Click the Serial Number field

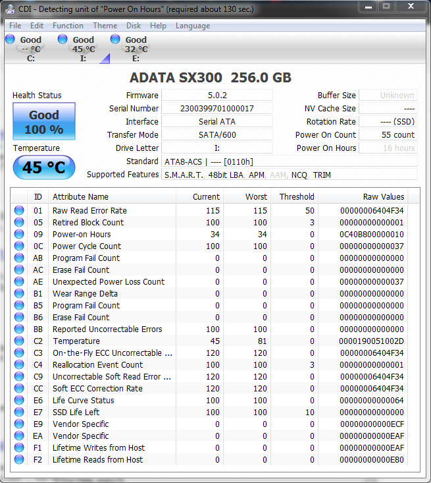click(x=216, y=109)
